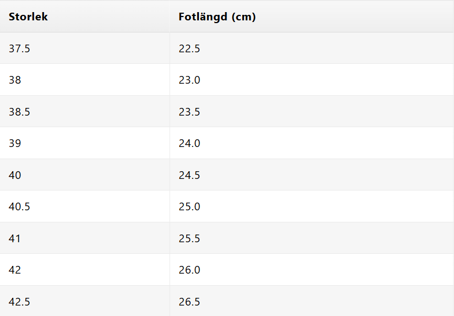The width and height of the screenshot is (454, 316).
Task: Click the 26.5 foot length value
Action: [189, 302]
